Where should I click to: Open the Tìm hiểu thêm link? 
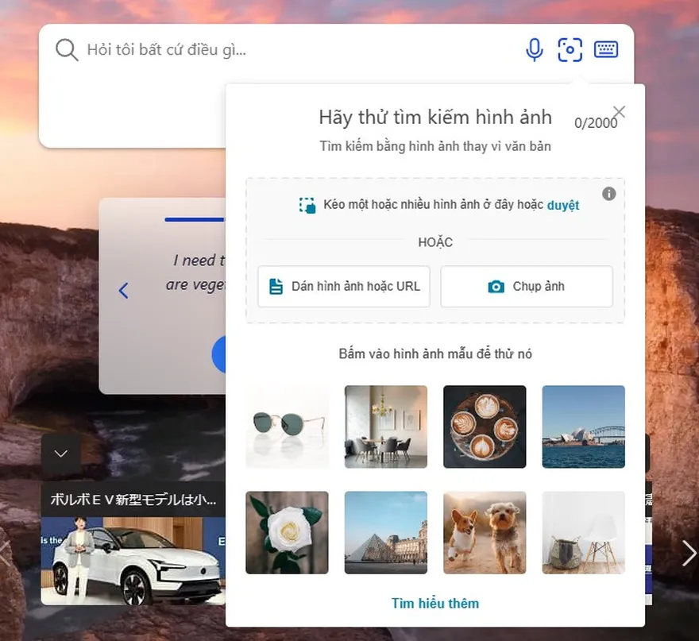pos(434,602)
